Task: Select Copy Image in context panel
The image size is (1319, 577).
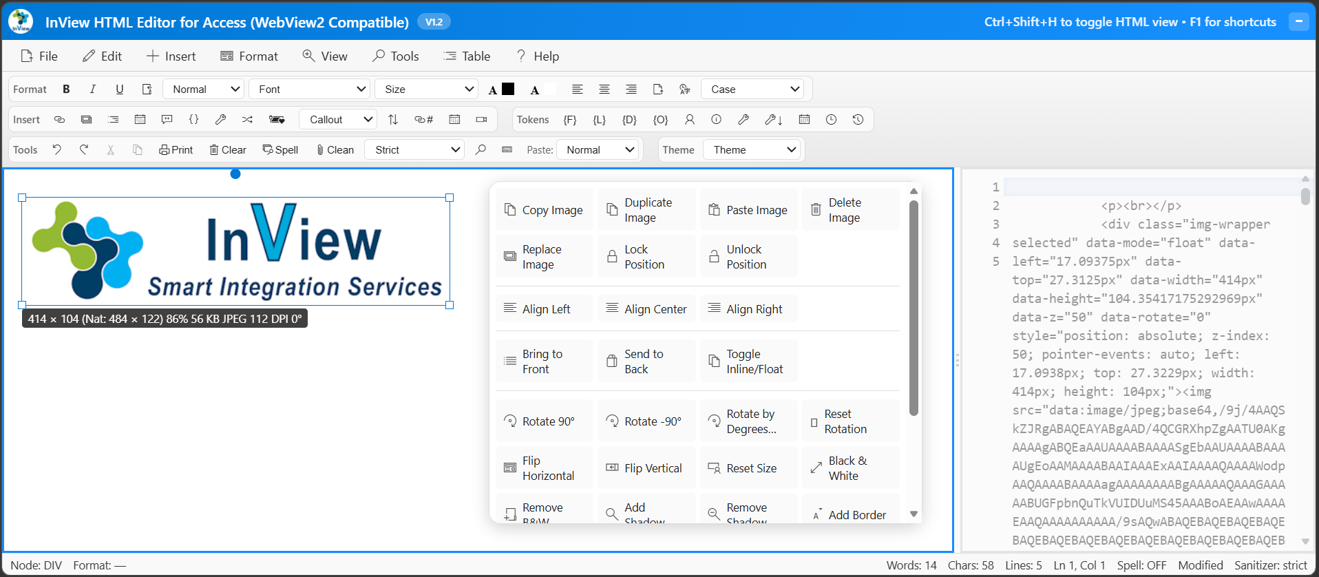Action: (x=545, y=210)
